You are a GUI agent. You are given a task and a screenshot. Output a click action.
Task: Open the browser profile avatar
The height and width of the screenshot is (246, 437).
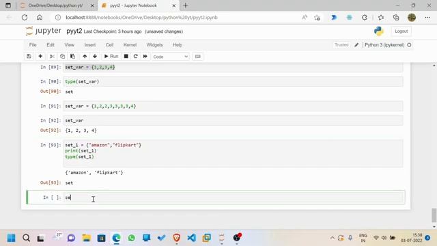click(x=412, y=17)
